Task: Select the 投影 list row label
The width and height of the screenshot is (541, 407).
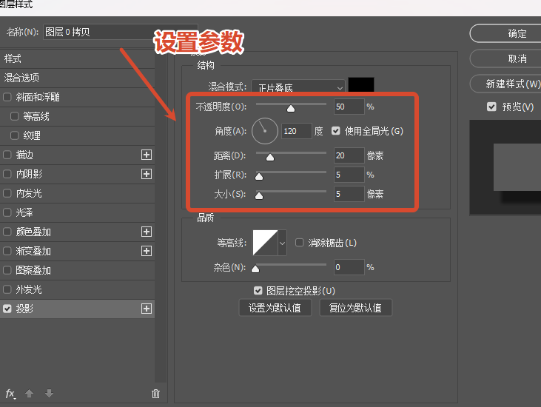Action: (x=24, y=309)
